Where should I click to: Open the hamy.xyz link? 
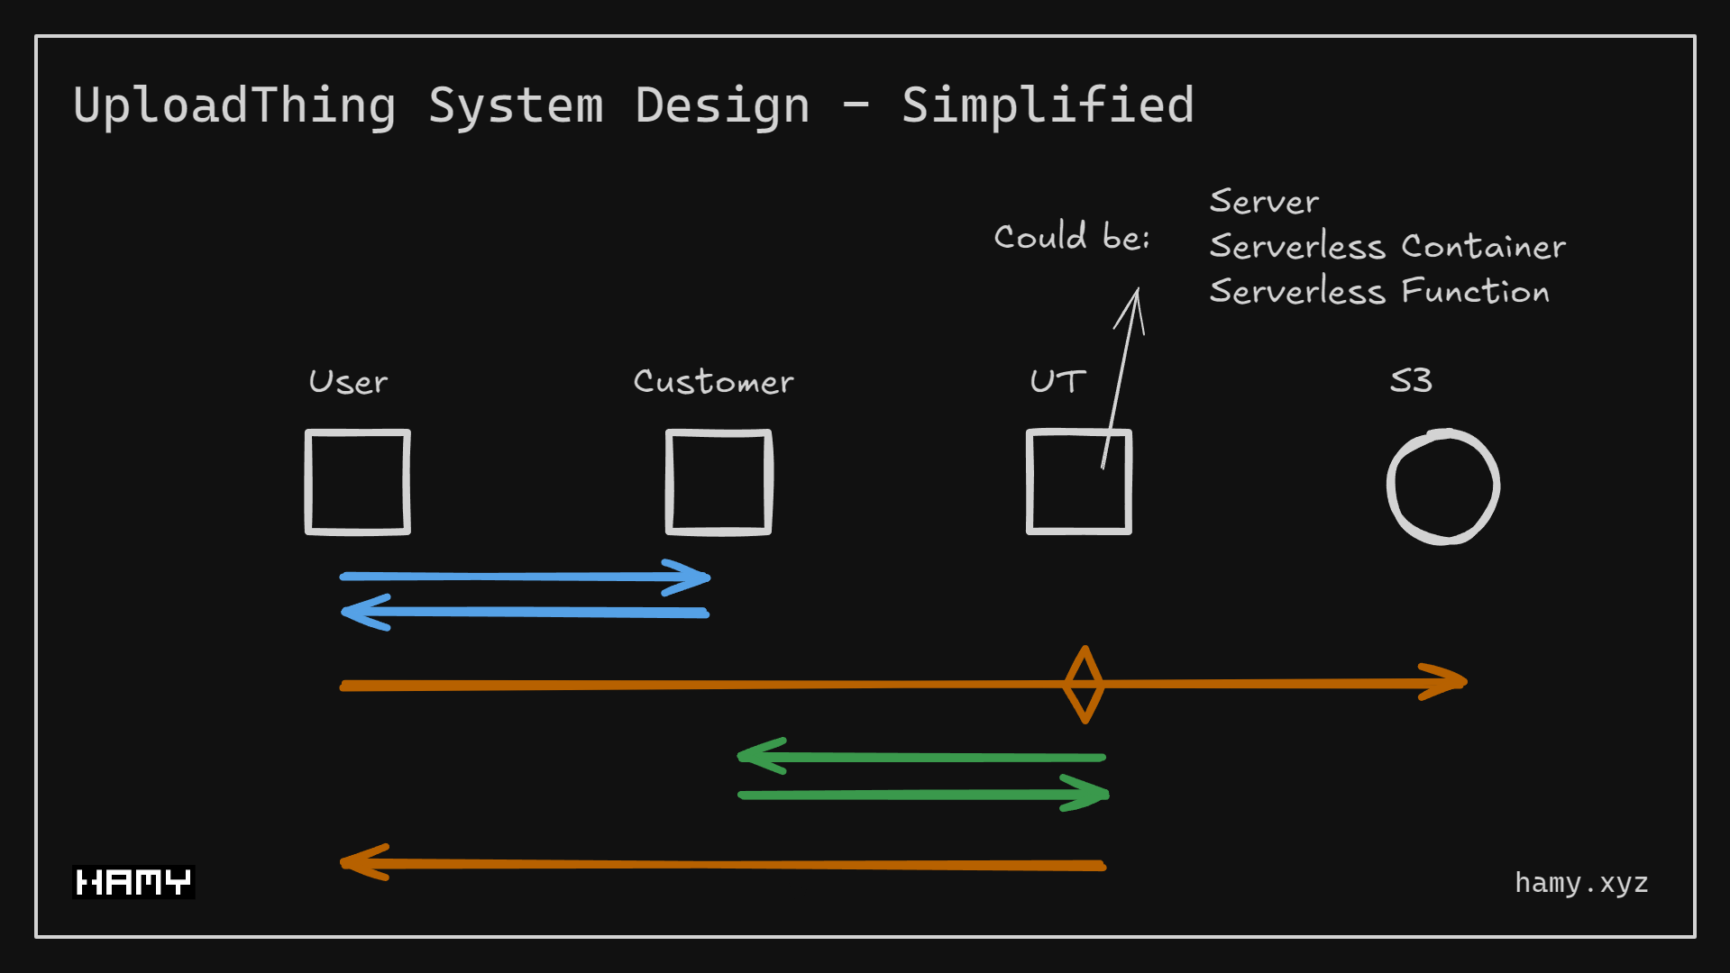point(1580,882)
